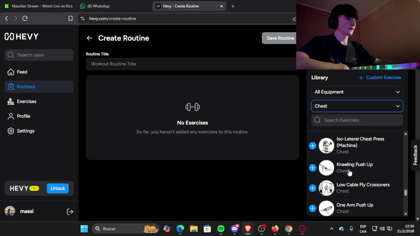Screen dimensions: 420x236
Task: Open File Explorer from the taskbar
Action: 194,228
